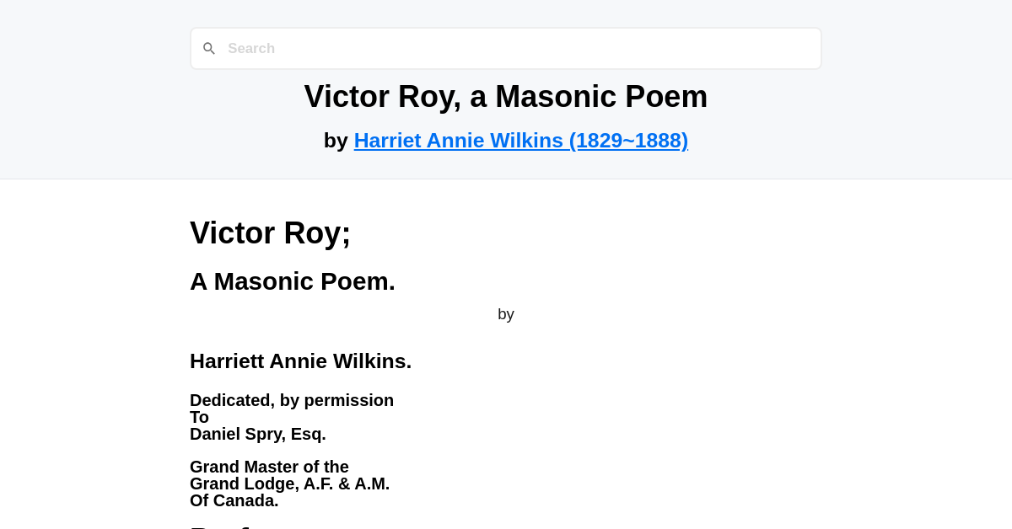Viewport: 1012px width, 529px height.
Task: Select the Dedicated, by permission text
Action: (x=292, y=400)
